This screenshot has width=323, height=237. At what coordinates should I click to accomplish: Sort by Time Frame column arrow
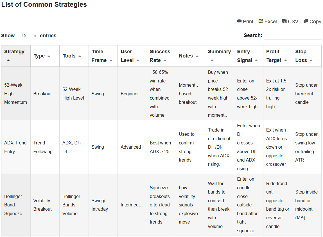pyautogui.click(x=111, y=60)
